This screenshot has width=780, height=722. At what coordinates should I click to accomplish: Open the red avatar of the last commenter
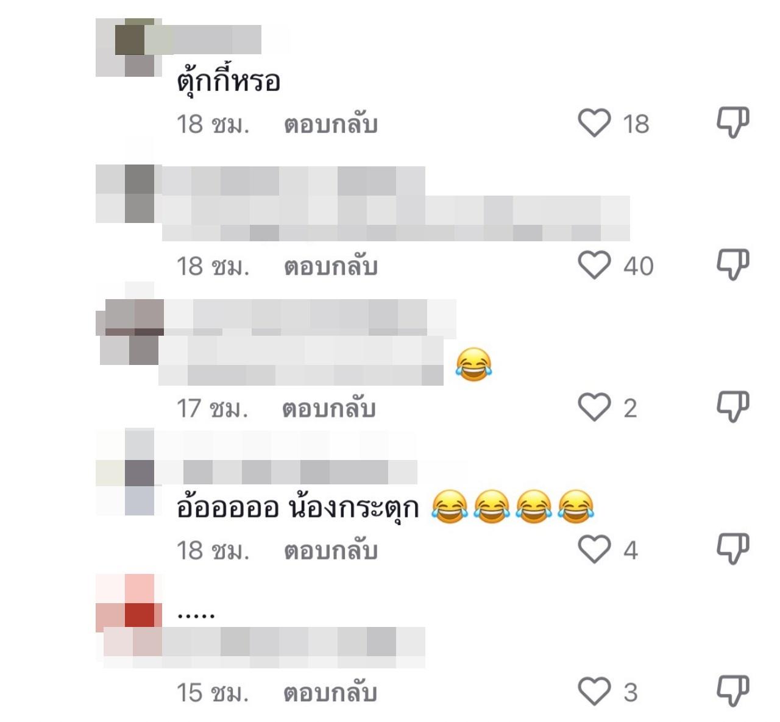pos(129,603)
